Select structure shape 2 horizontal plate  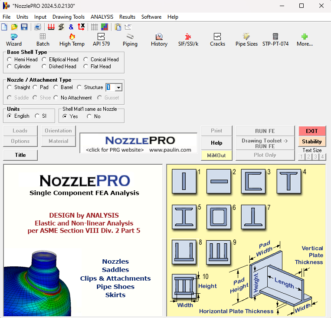pyautogui.click(x=219, y=181)
